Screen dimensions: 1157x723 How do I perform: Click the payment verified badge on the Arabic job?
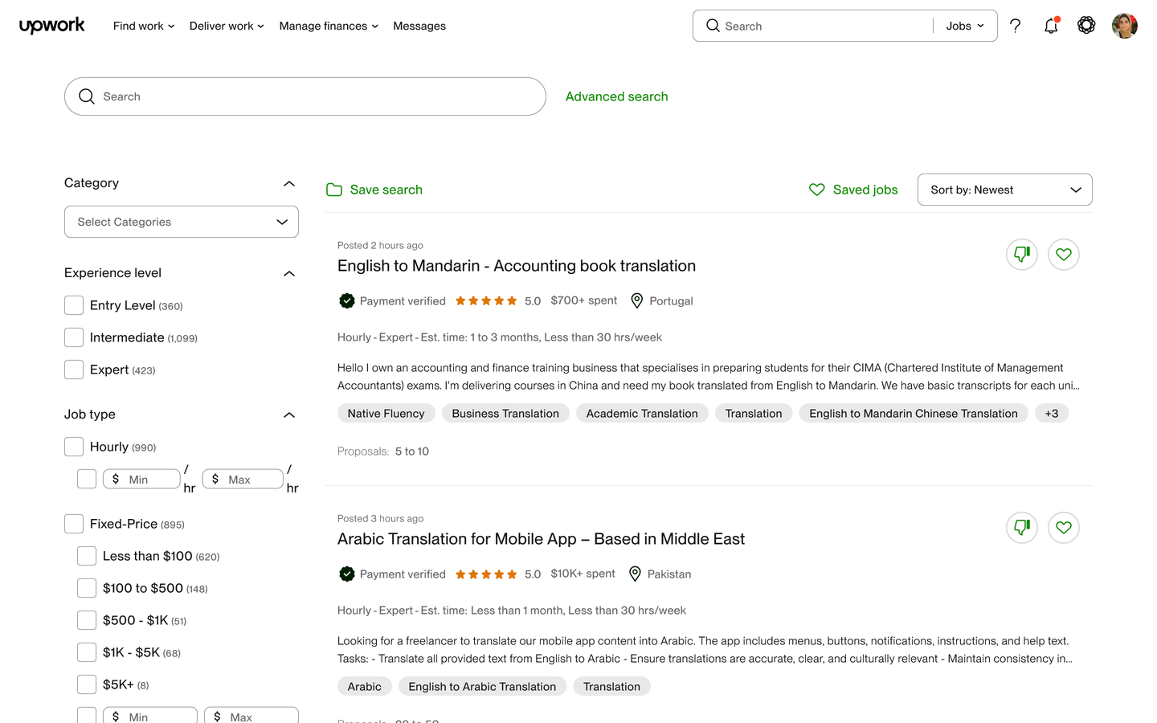(x=347, y=574)
